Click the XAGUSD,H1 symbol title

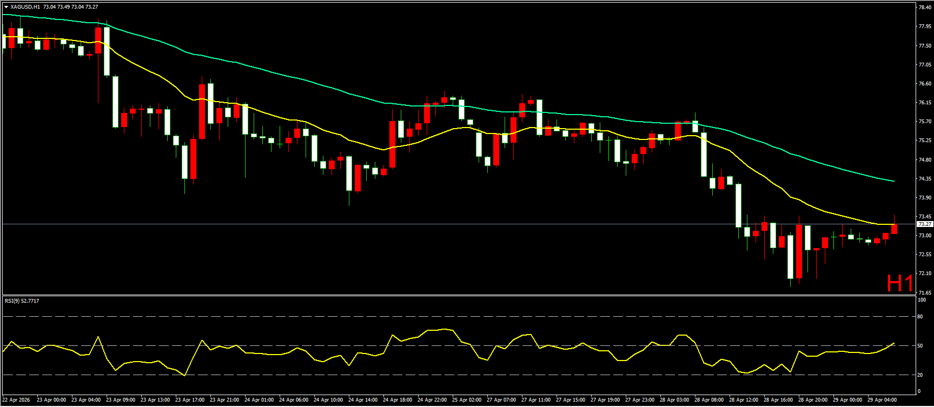click(25, 7)
